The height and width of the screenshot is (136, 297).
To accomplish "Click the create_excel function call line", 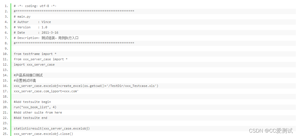I will pyautogui.click(x=86, y=86).
